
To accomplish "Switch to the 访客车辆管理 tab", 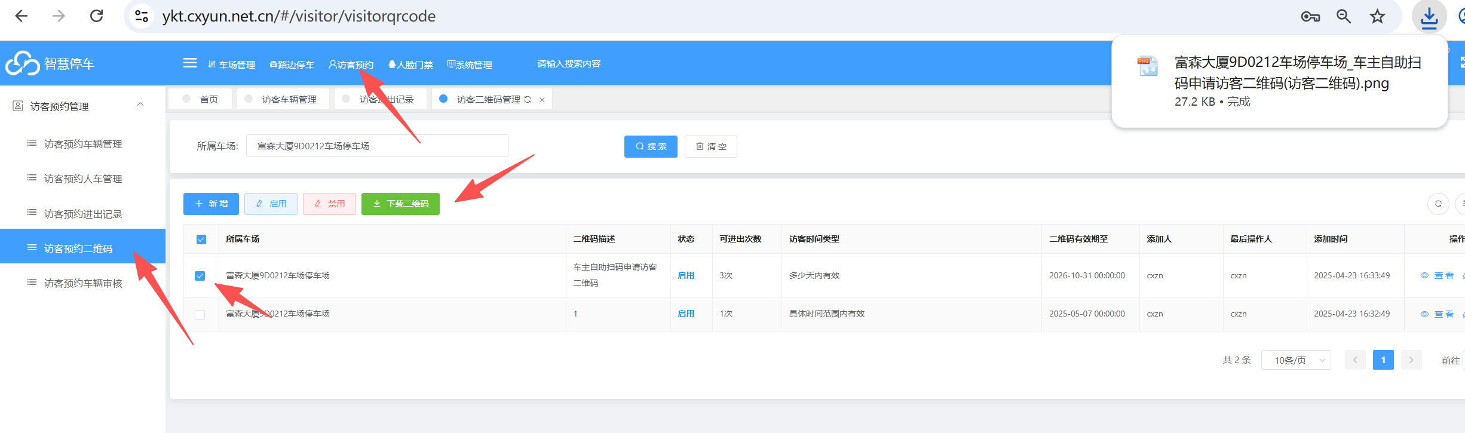I will (283, 99).
